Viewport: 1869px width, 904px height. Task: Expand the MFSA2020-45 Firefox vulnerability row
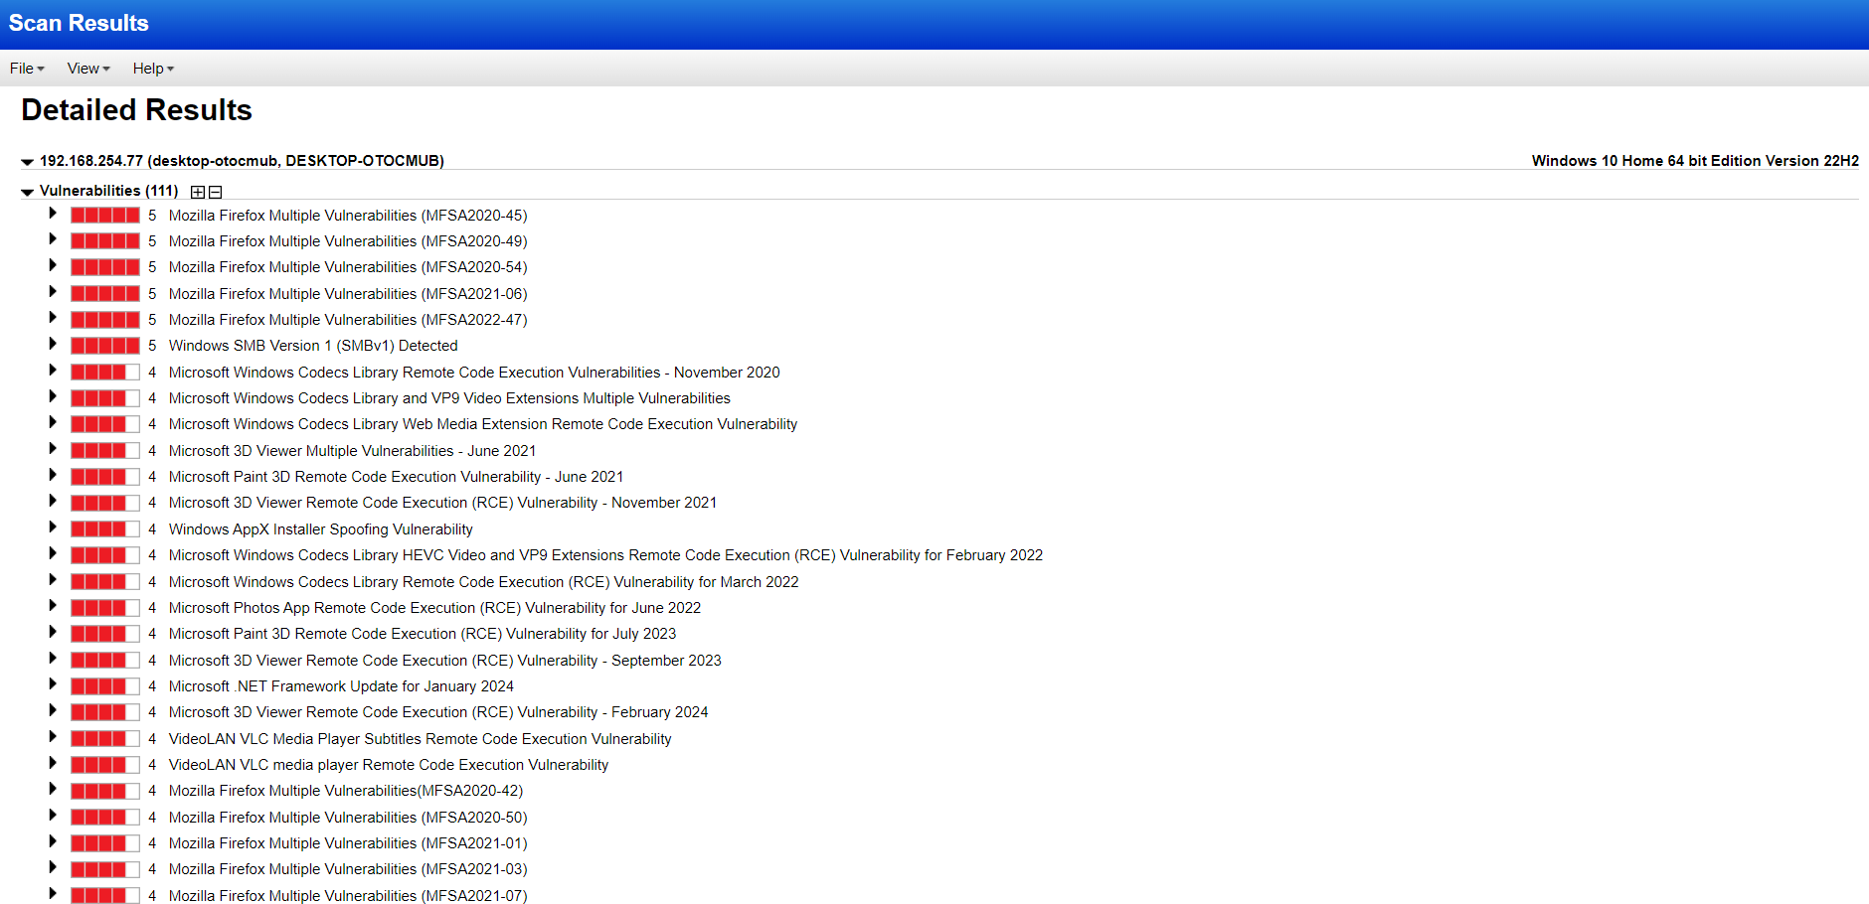pos(53,214)
